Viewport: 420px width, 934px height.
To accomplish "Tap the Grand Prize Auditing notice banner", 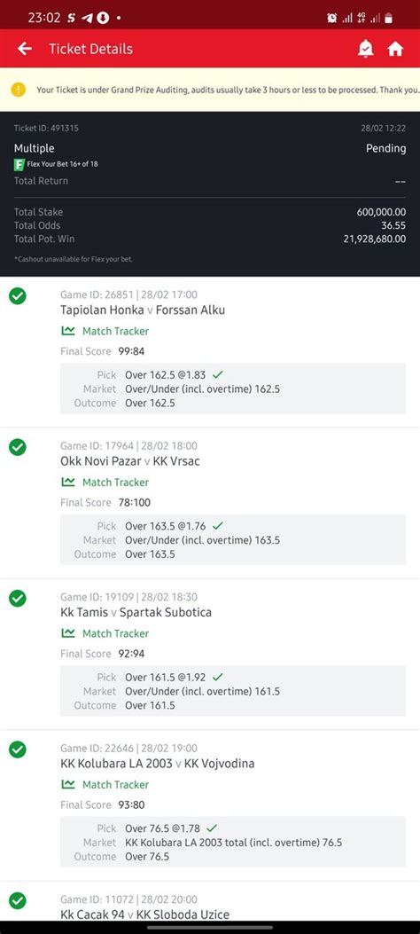I will point(210,90).
